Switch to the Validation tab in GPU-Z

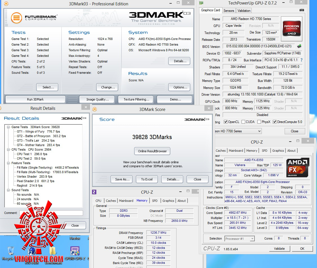244,11
